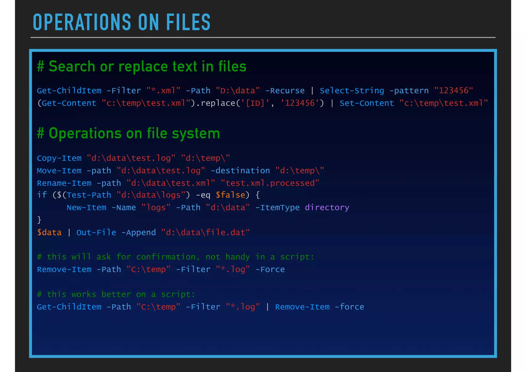Viewport: 526px width, 372px height.
Task: Click the "OPERATIONS ON FILES" slide title
Action: click(122, 22)
